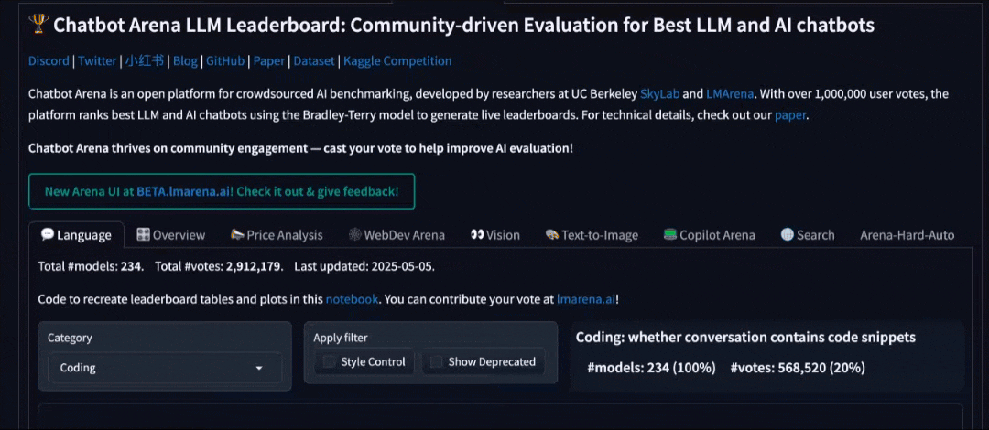Open the Kaggle Competition link
This screenshot has width=989, height=430.
(397, 61)
